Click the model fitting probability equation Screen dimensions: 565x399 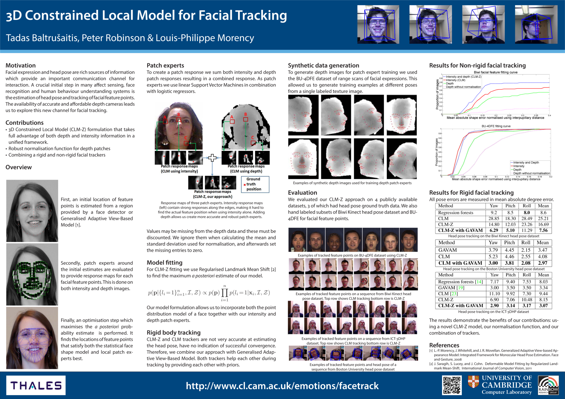click(209, 293)
